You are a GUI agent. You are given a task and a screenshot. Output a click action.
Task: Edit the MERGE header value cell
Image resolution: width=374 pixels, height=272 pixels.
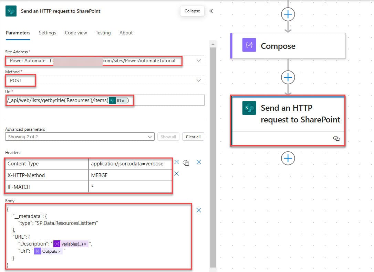coord(130,175)
